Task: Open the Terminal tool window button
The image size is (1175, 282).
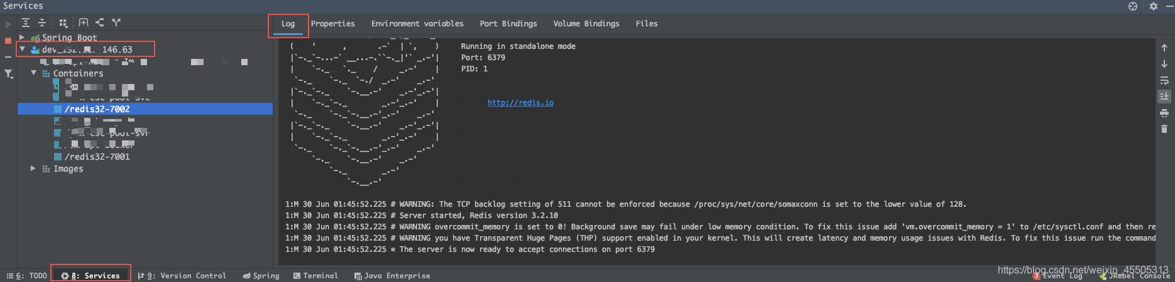Action: pos(315,276)
